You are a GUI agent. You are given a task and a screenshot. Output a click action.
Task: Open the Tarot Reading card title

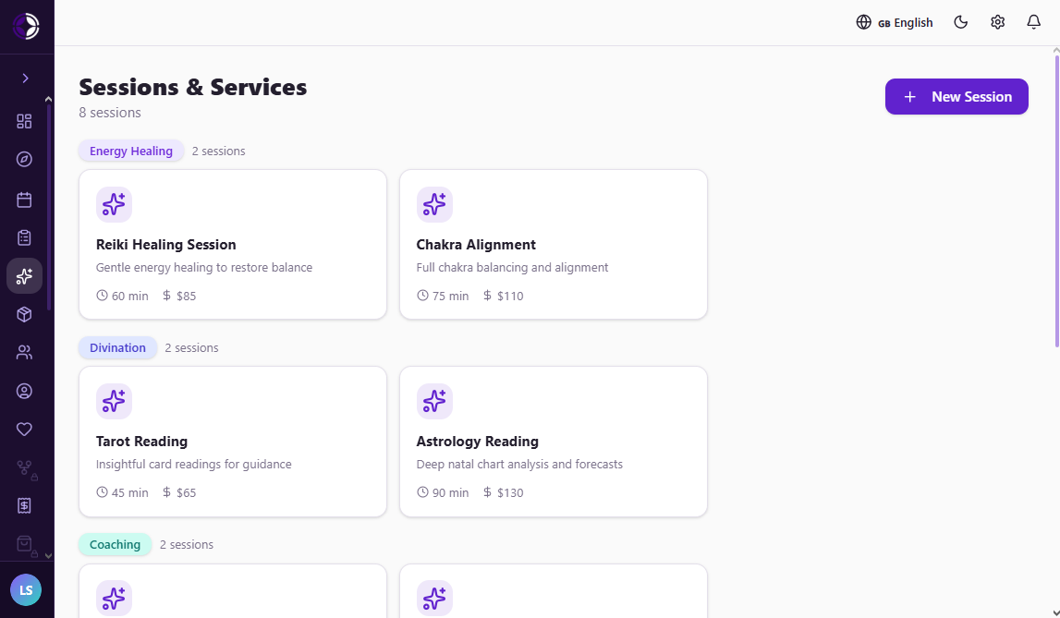(x=141, y=441)
